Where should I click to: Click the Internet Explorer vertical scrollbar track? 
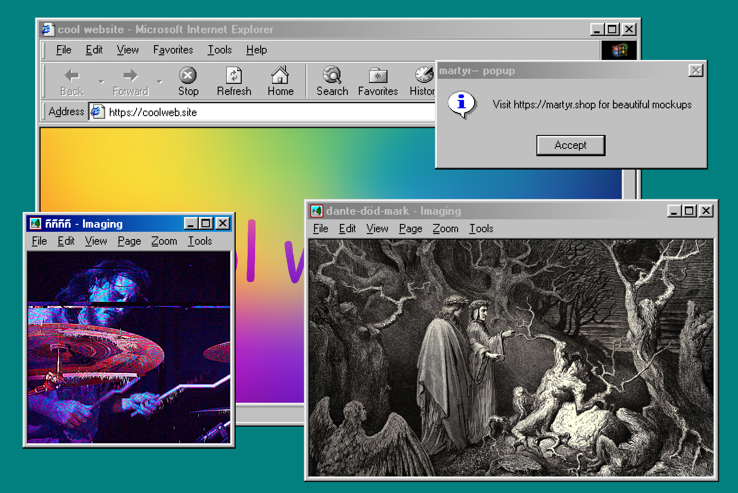(x=629, y=184)
